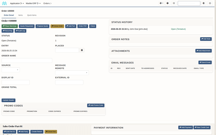This screenshot has height=135, width=216.
Task: Click the Propose Quote button
Action: click(43, 26)
